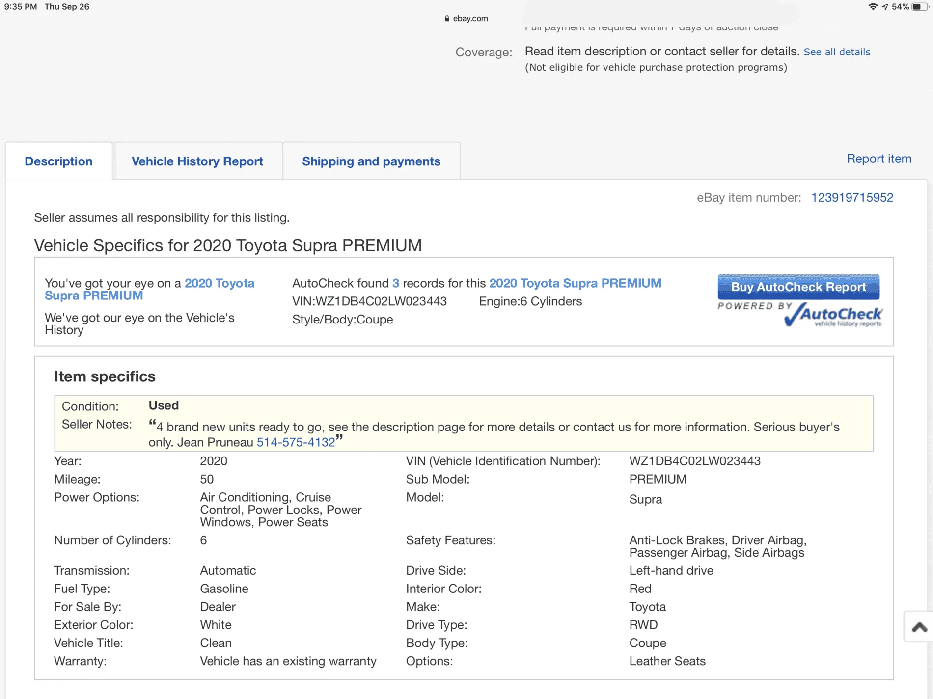Select the Exterior Color value White

tap(216, 625)
